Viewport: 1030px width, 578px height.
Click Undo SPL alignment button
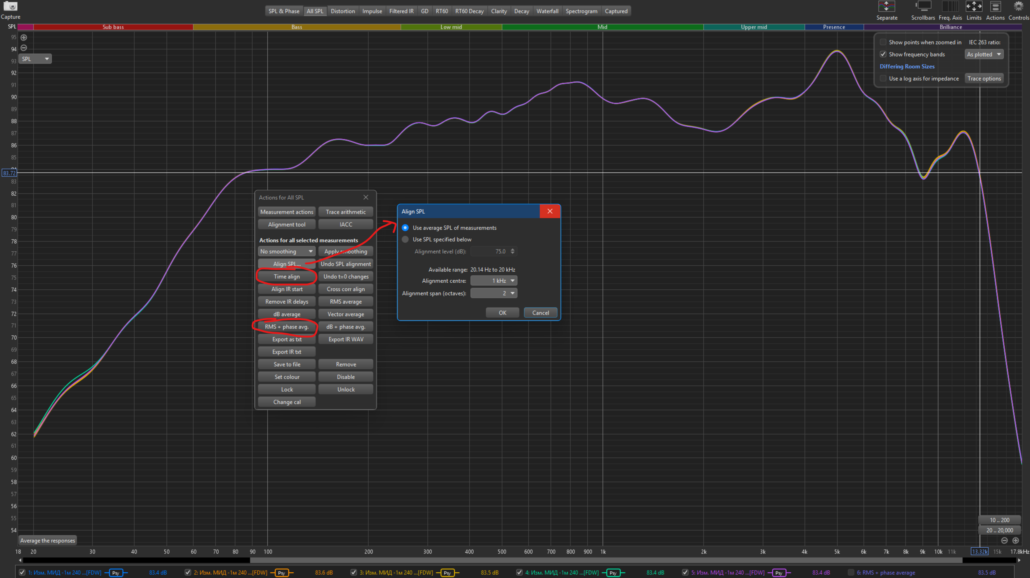(x=346, y=264)
